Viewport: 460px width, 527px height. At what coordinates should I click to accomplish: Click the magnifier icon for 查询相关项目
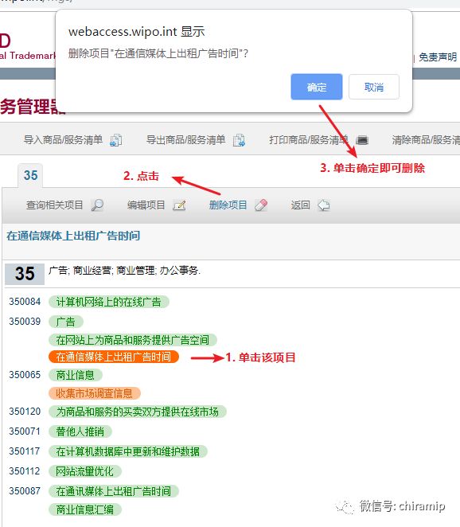[97, 205]
